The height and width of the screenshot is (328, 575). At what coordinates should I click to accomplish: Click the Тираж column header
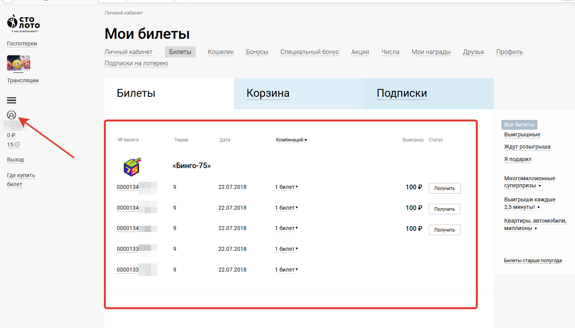click(181, 140)
